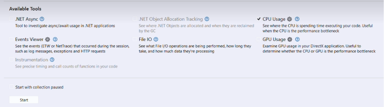Open CPU Usage settings gear
Image resolution: width=384 pixels, height=107 pixels.
point(289,19)
